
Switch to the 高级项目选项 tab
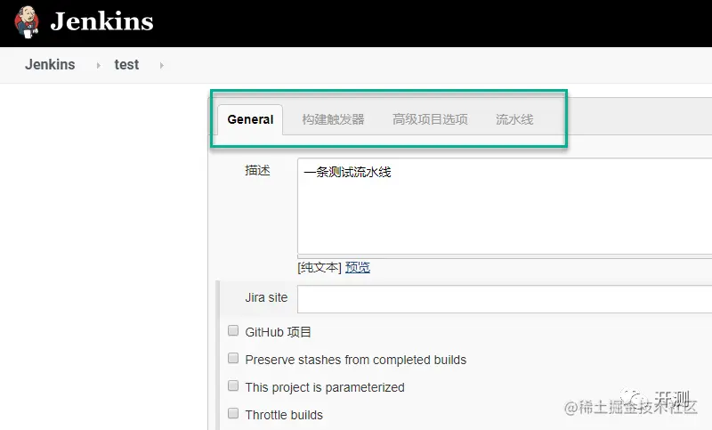(x=430, y=119)
